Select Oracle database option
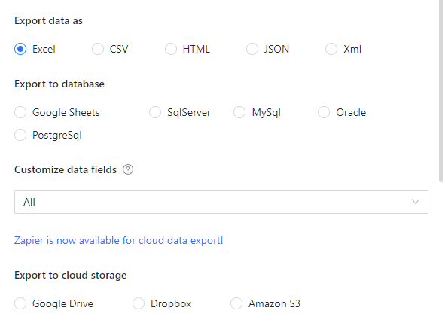Viewport: 445px width, 317px height. point(324,112)
